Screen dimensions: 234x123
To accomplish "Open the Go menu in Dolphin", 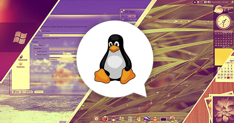I will tap(137, 16).
